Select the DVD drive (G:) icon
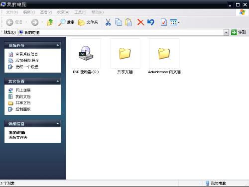Viewport: 249px width, 187px height. coord(86,53)
